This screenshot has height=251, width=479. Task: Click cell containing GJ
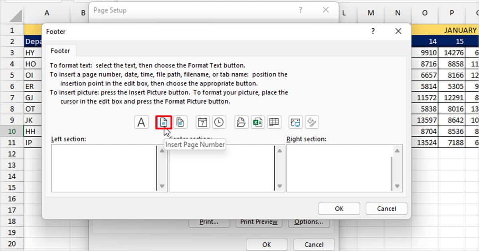click(x=33, y=98)
